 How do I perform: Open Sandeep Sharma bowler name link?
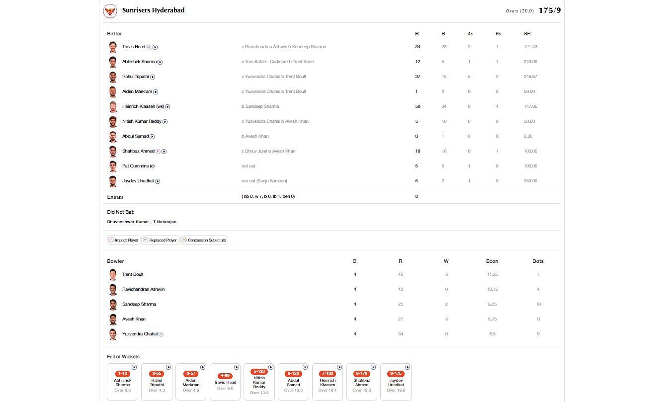139,304
